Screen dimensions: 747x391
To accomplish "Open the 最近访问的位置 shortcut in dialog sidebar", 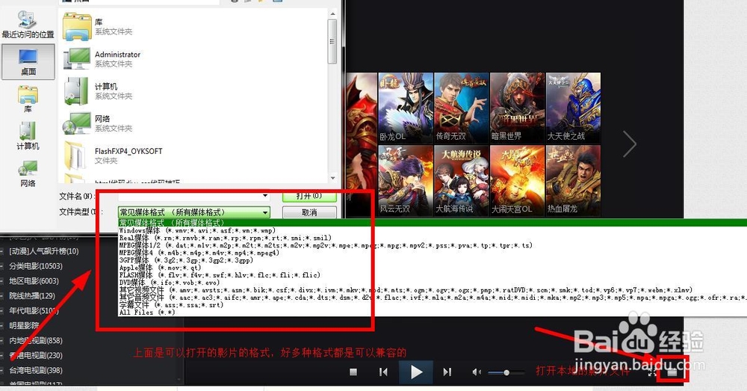I will [x=28, y=25].
